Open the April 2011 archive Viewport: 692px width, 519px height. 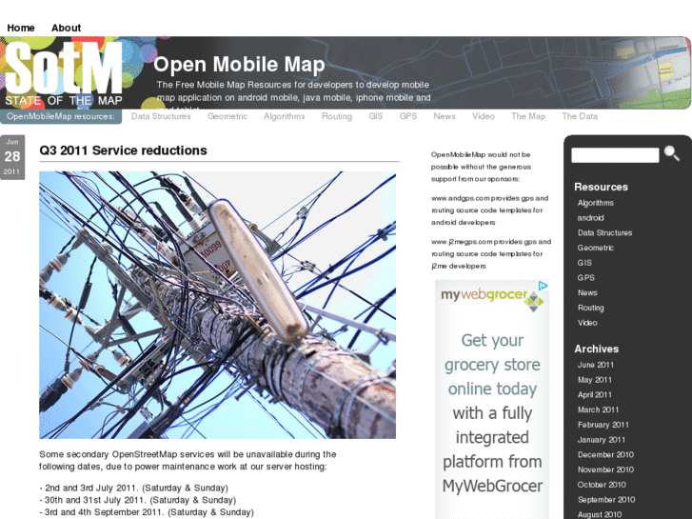click(595, 395)
